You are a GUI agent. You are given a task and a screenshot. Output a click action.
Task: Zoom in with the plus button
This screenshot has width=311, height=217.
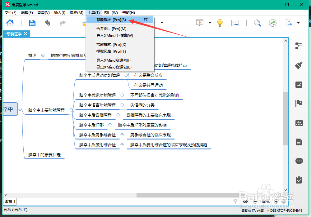(276, 201)
